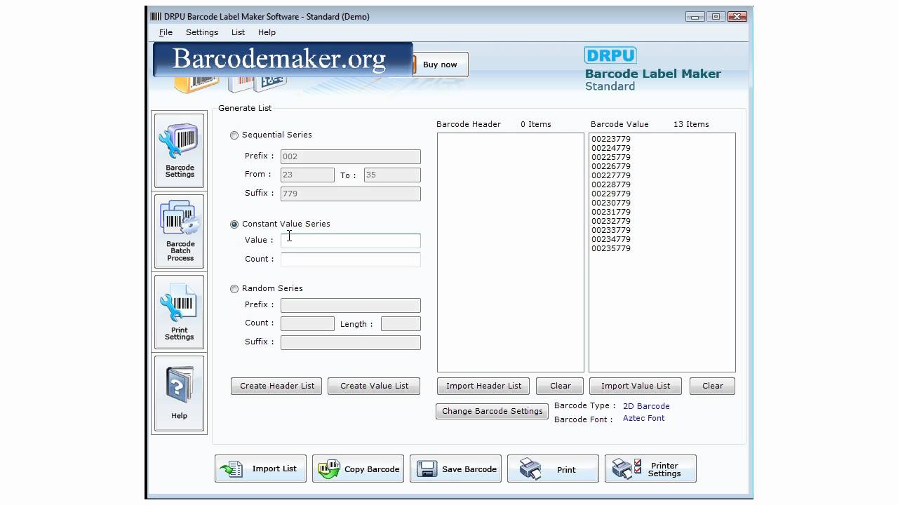The height and width of the screenshot is (505, 898).
Task: Select barcode value 00229779
Action: [x=611, y=194]
